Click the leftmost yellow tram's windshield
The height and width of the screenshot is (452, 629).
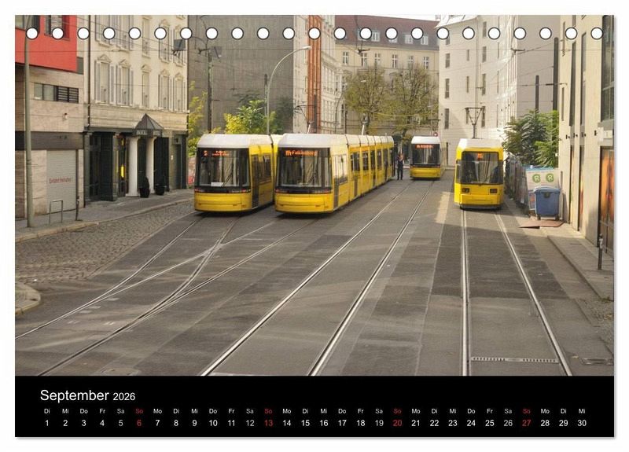[223, 168]
